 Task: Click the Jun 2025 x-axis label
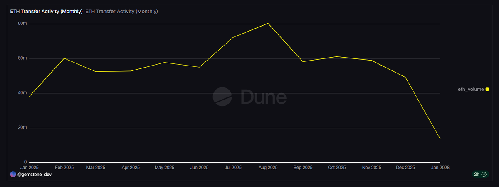pos(199,168)
